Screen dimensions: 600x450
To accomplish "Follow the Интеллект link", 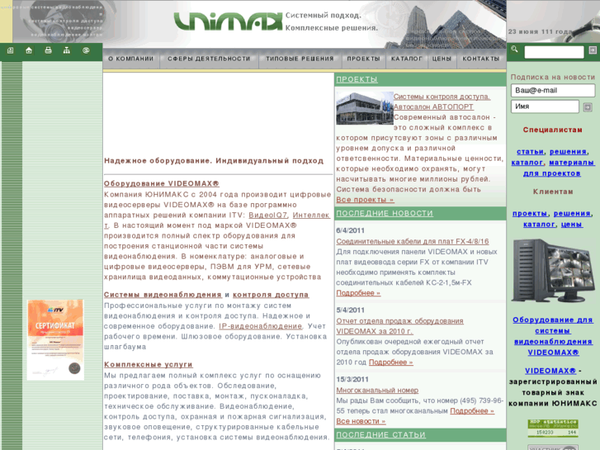I will click(311, 216).
